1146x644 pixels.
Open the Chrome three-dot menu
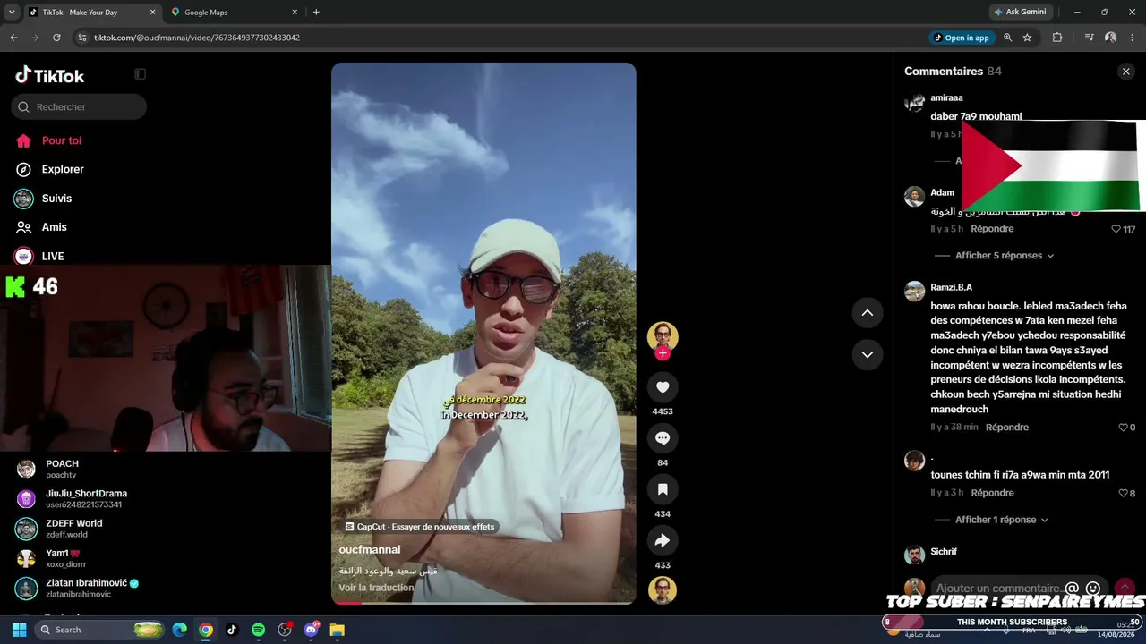[1133, 38]
